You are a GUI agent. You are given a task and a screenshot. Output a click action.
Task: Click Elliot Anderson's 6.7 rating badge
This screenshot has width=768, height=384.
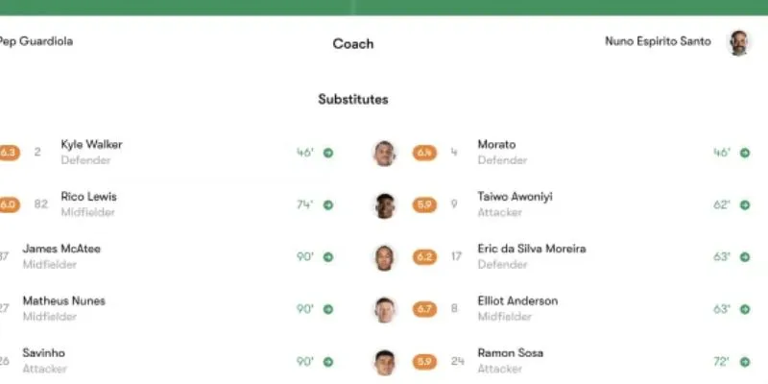click(424, 309)
